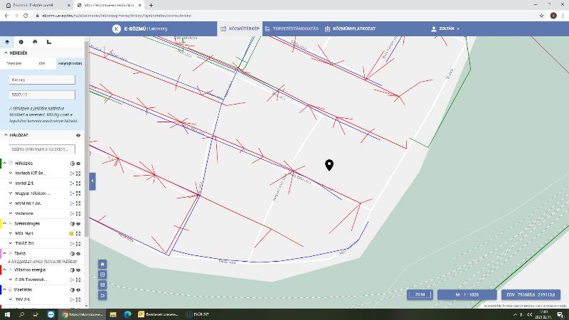Switch to KÖZMŰTÉRKÉP tab
Image resolution: width=569 pixels, height=320 pixels.
[x=240, y=28]
